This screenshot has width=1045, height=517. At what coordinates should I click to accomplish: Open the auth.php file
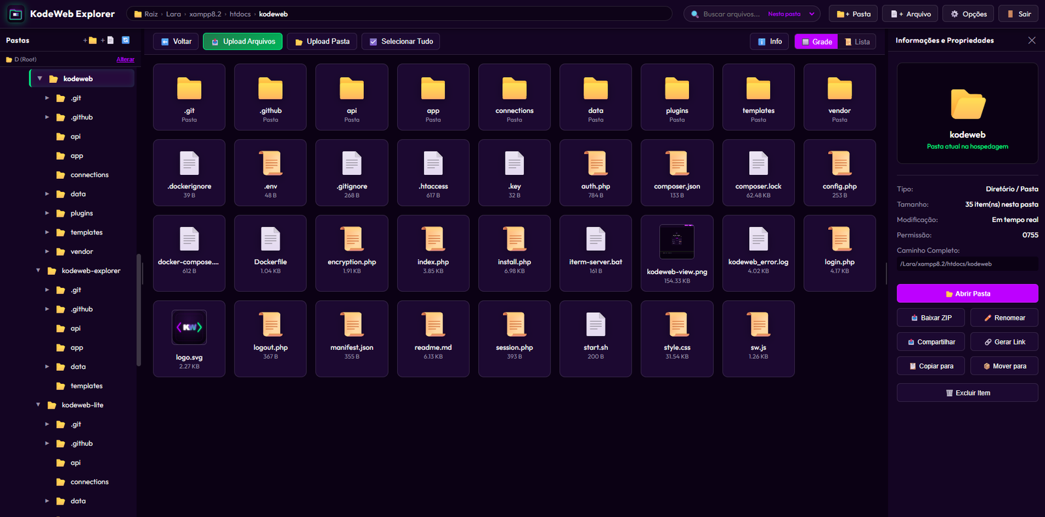pyautogui.click(x=596, y=174)
